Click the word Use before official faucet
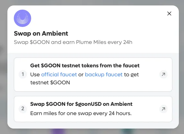This screenshot has width=184, height=134. pyautogui.click(x=35, y=74)
